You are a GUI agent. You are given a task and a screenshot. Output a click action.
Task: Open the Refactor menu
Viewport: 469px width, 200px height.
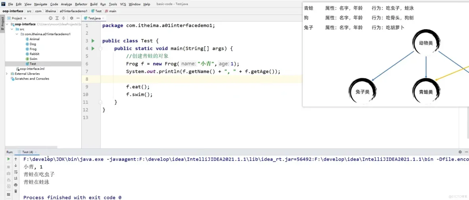81,4
